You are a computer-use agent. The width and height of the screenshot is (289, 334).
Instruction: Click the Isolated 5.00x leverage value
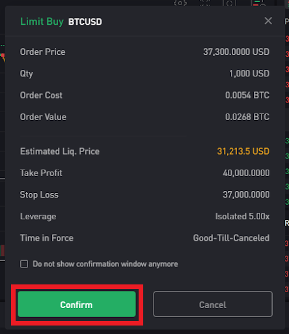(242, 217)
